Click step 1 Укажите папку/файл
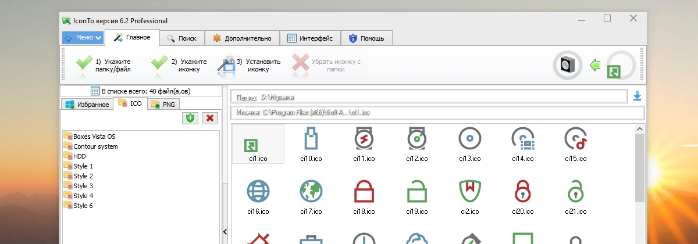The width and height of the screenshot is (698, 244). click(104, 65)
